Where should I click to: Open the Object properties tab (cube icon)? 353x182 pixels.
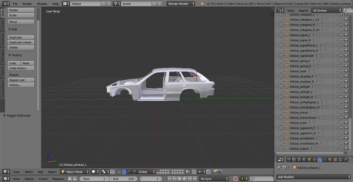tap(309, 160)
